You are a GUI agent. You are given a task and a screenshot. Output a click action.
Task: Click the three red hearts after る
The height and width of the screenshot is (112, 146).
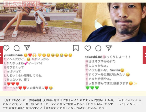[13, 84]
